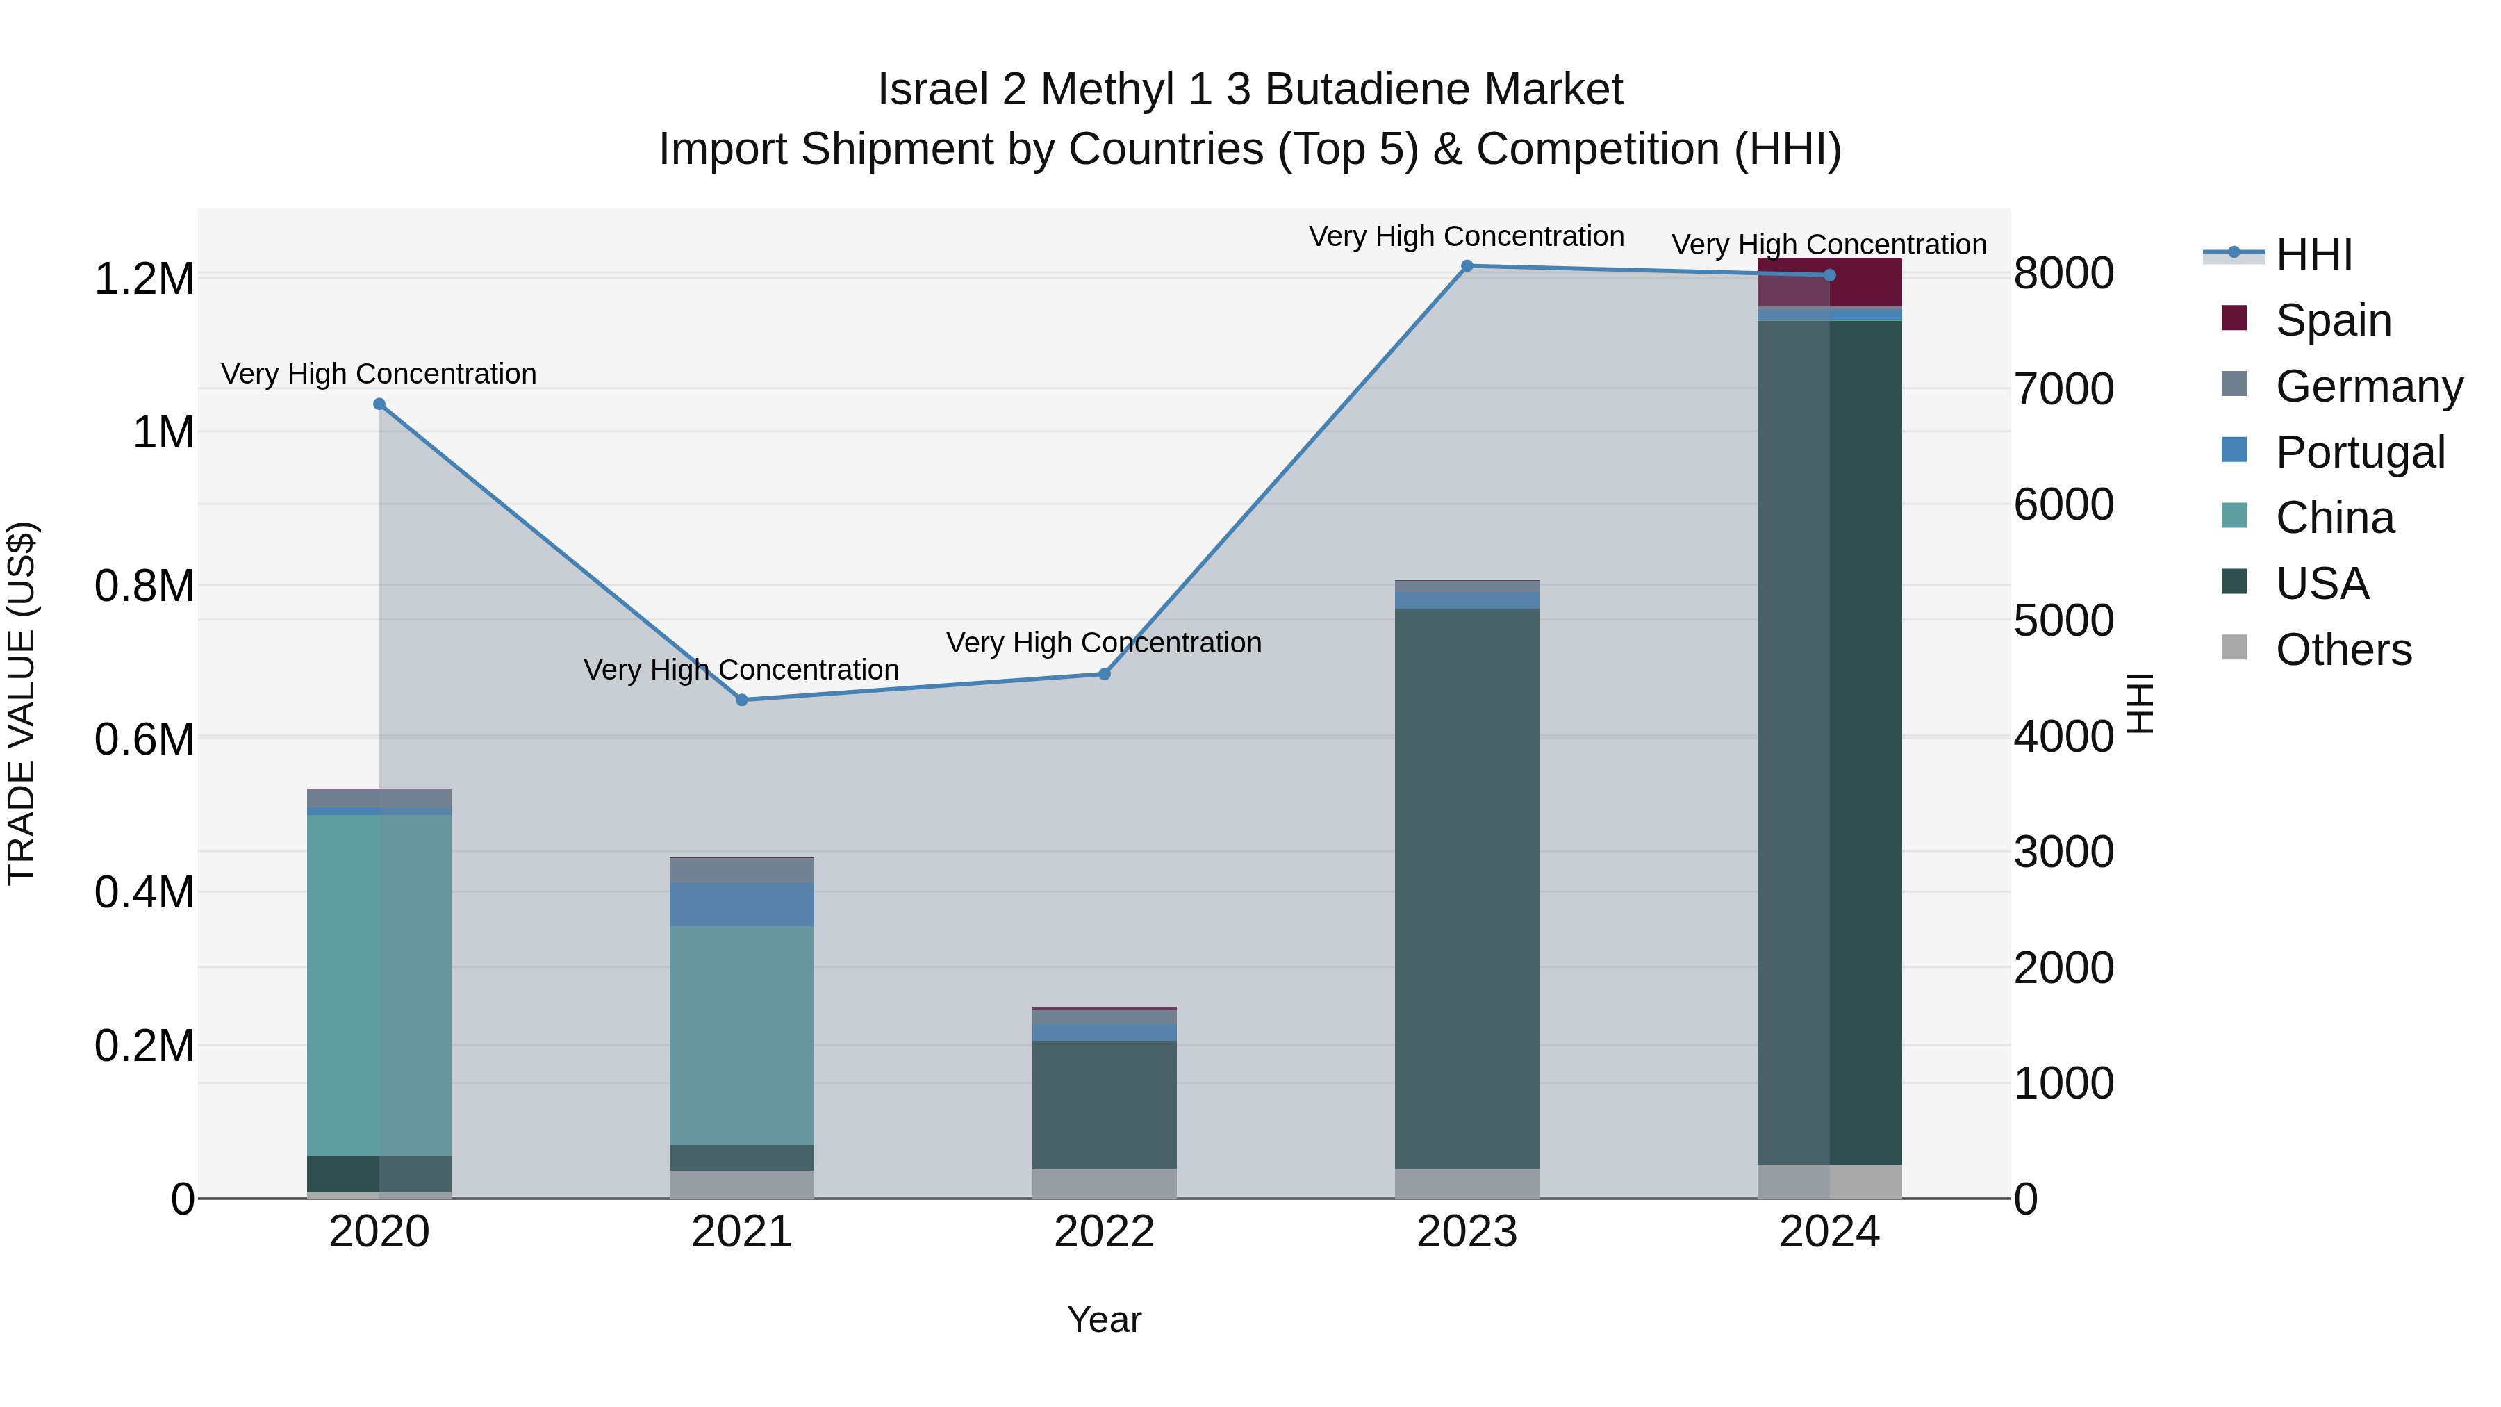Click the Germany segment of the 2021 bar
2501x1407 pixels.
click(742, 871)
